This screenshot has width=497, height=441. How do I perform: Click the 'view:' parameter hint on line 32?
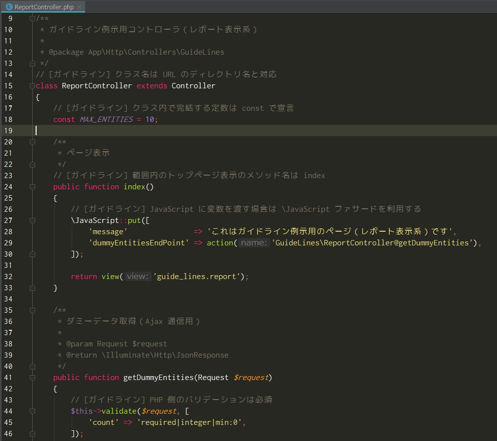tap(138, 277)
